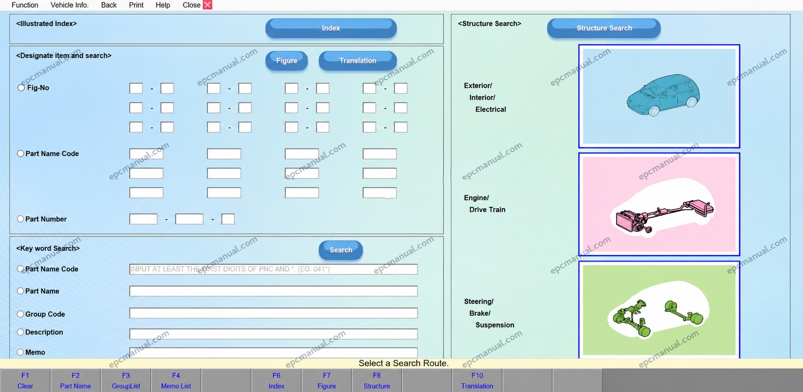Click the F1 Clear function key

coord(25,380)
